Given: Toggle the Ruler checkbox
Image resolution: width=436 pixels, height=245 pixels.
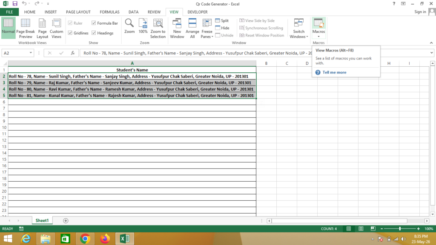Looking at the screenshot, I should (x=70, y=23).
